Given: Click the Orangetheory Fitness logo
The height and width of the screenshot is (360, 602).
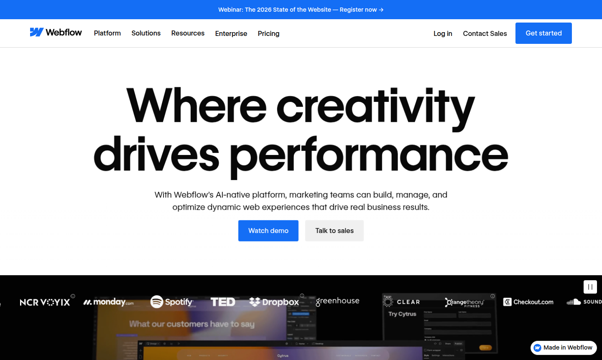Looking at the screenshot, I should [x=464, y=302].
